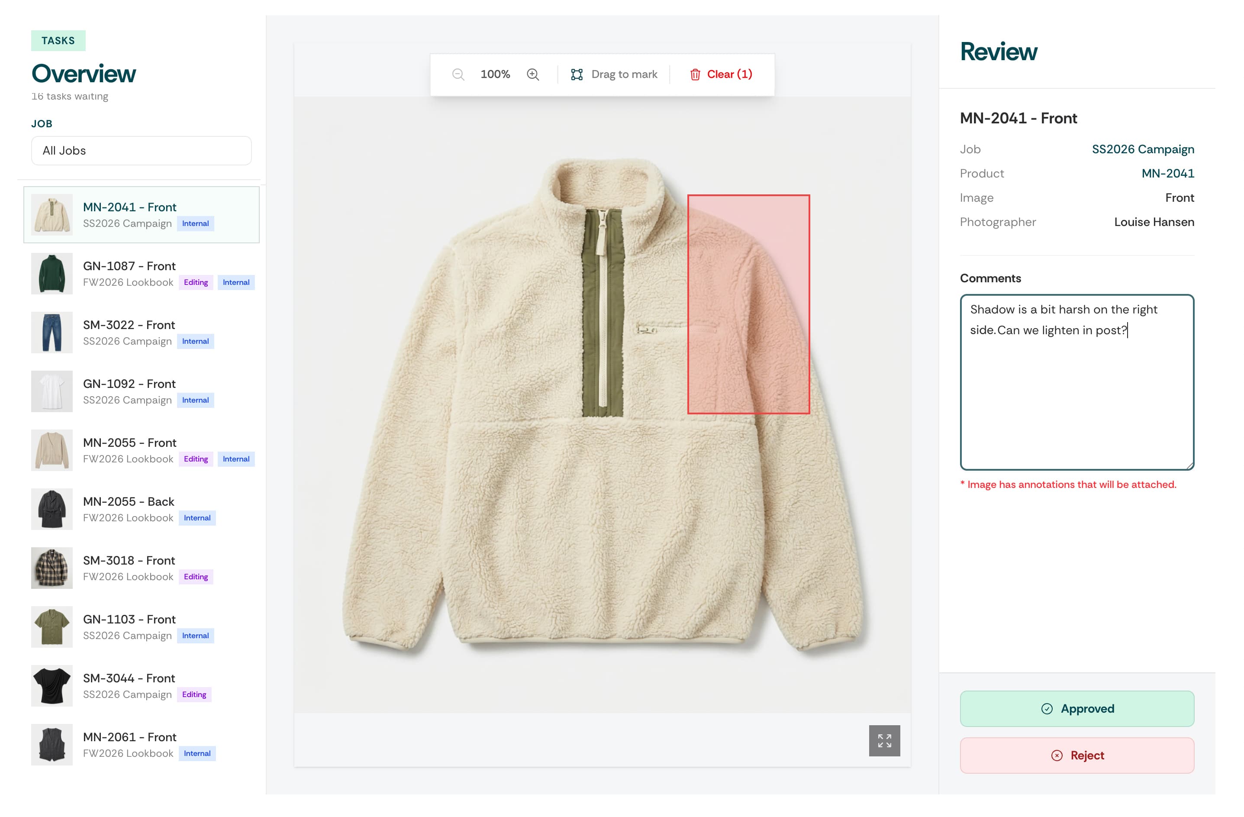Click the zoom out magnifier icon

(x=458, y=74)
